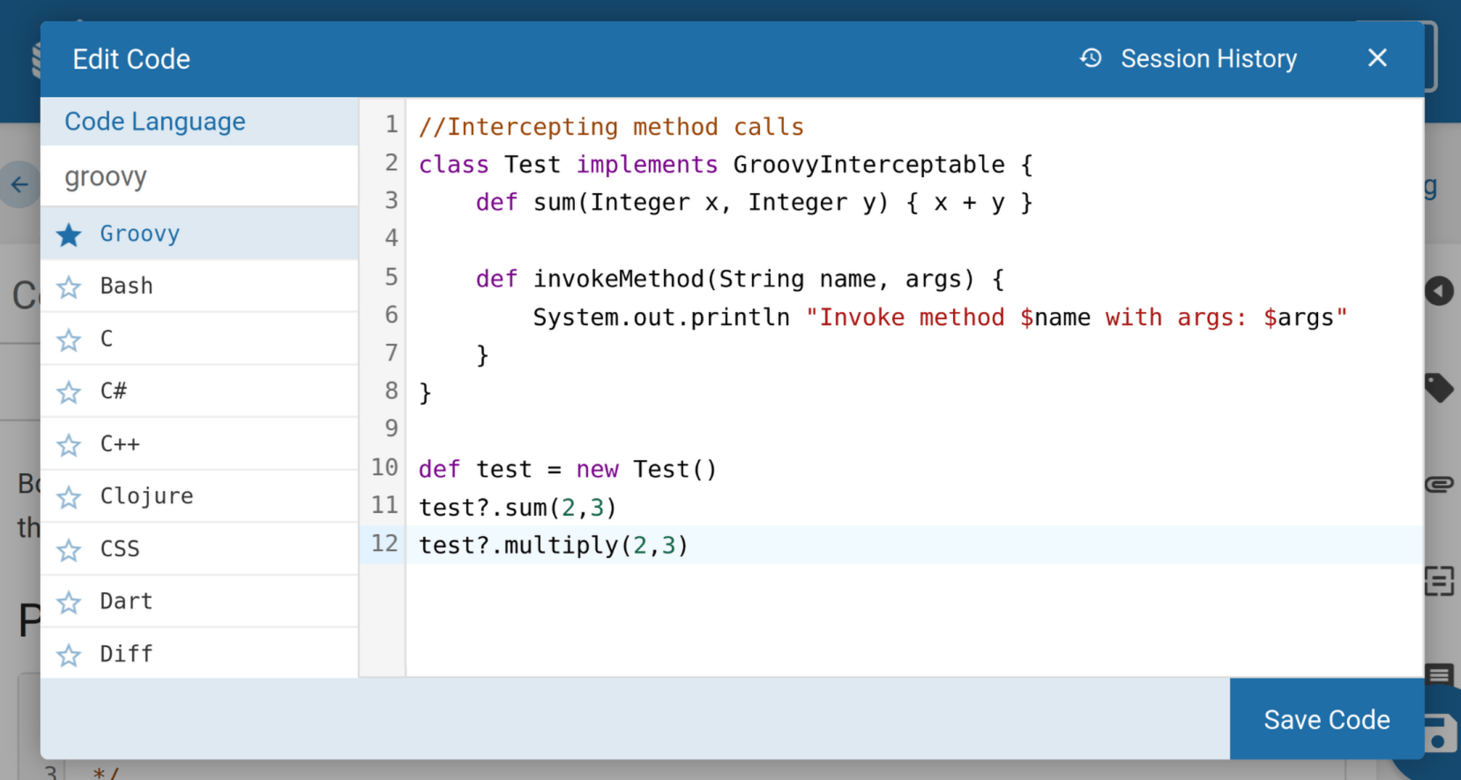Click the paperclip attachment icon
The height and width of the screenshot is (780, 1461).
pyautogui.click(x=1440, y=485)
